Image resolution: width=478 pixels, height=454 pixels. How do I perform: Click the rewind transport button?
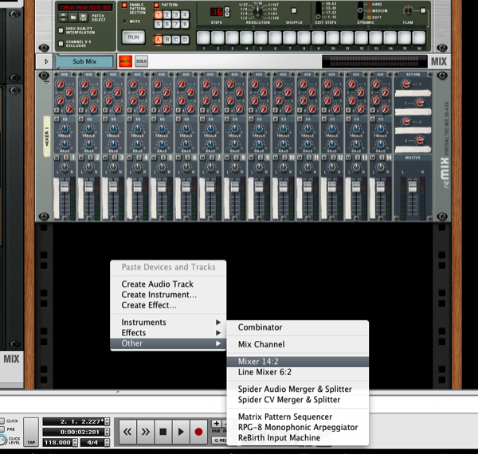point(127,432)
